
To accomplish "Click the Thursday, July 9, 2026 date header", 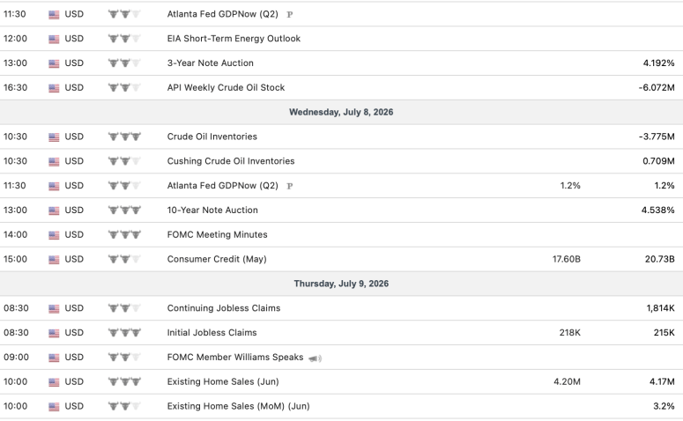I will tap(341, 284).
